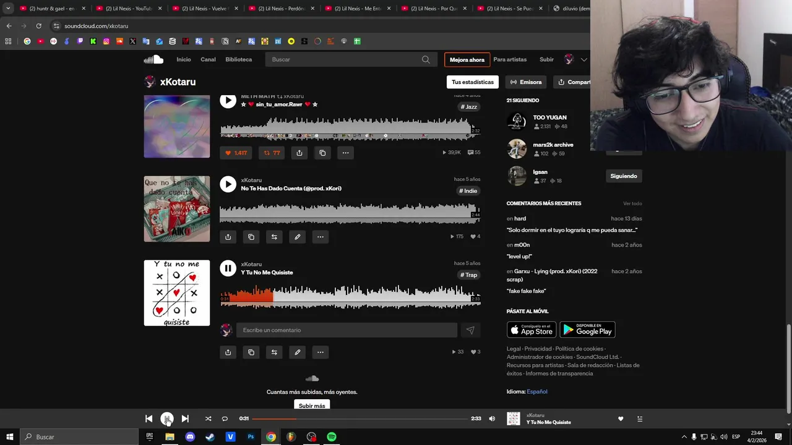
Task: Like the now-playing track with heart icon
Action: click(621, 419)
